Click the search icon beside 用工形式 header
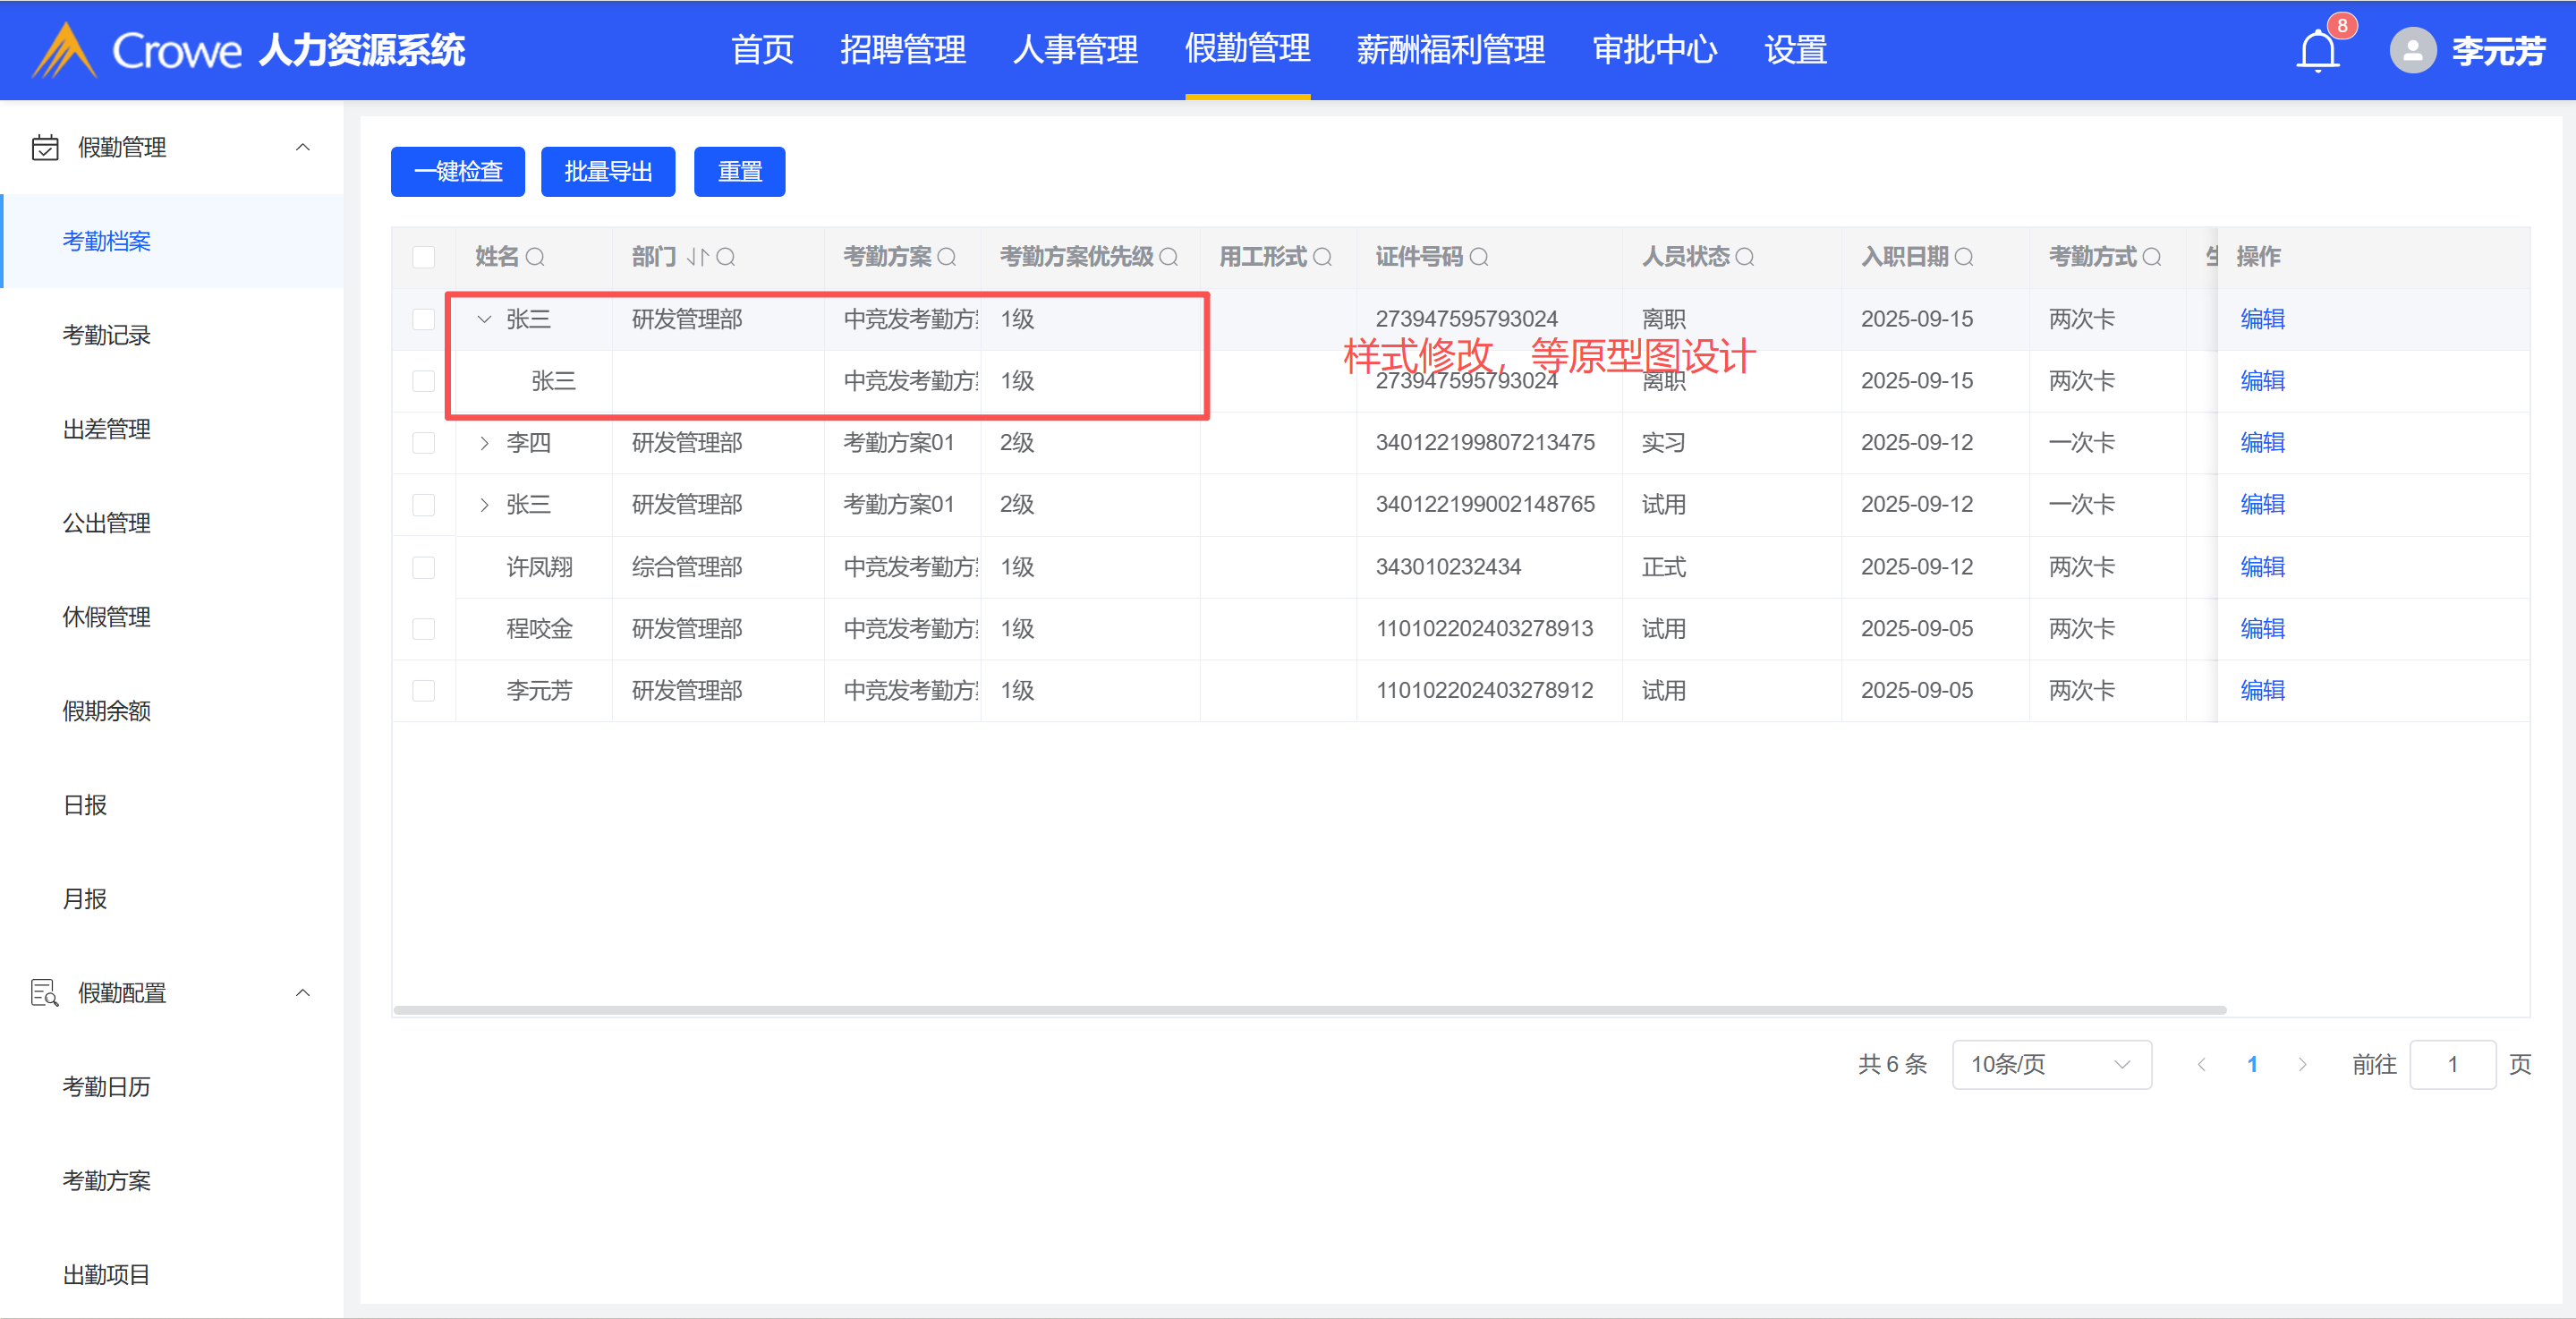Image resolution: width=2576 pixels, height=1319 pixels. click(1322, 257)
